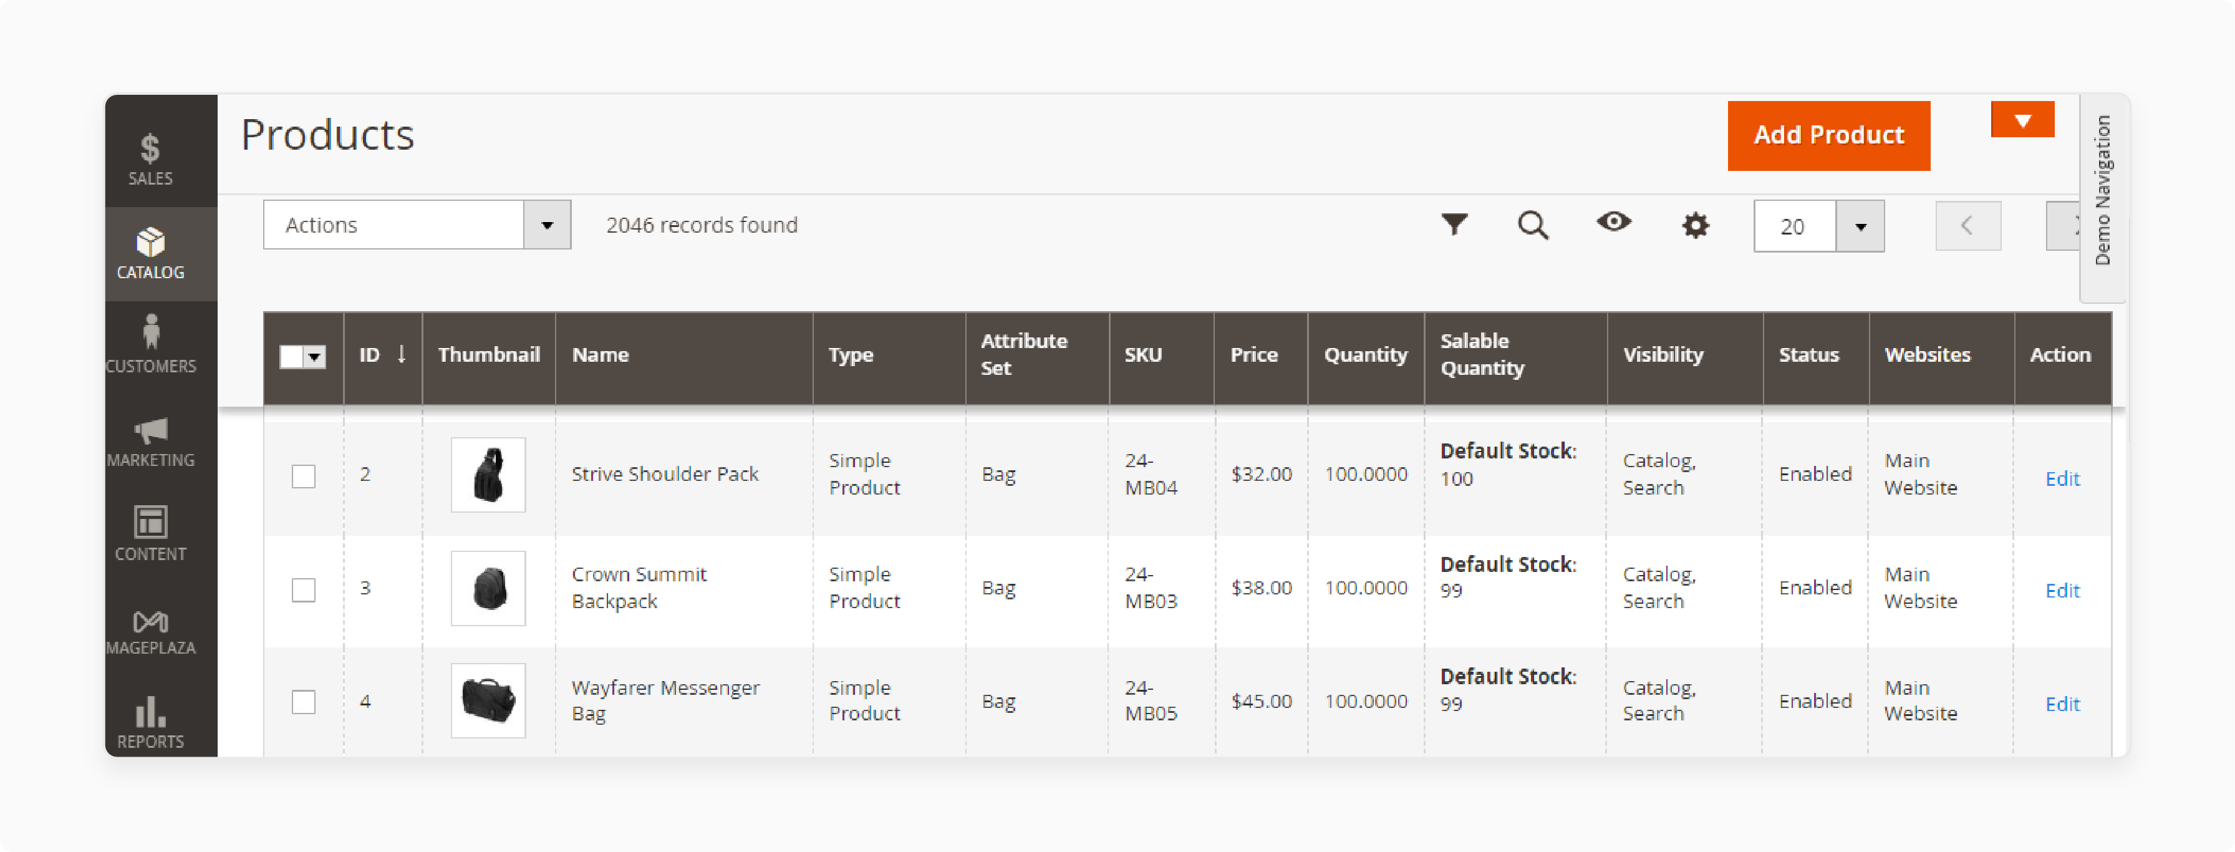The width and height of the screenshot is (2235, 852).
Task: Click Strive Shoulder Pack thumbnail image
Action: coord(488,475)
